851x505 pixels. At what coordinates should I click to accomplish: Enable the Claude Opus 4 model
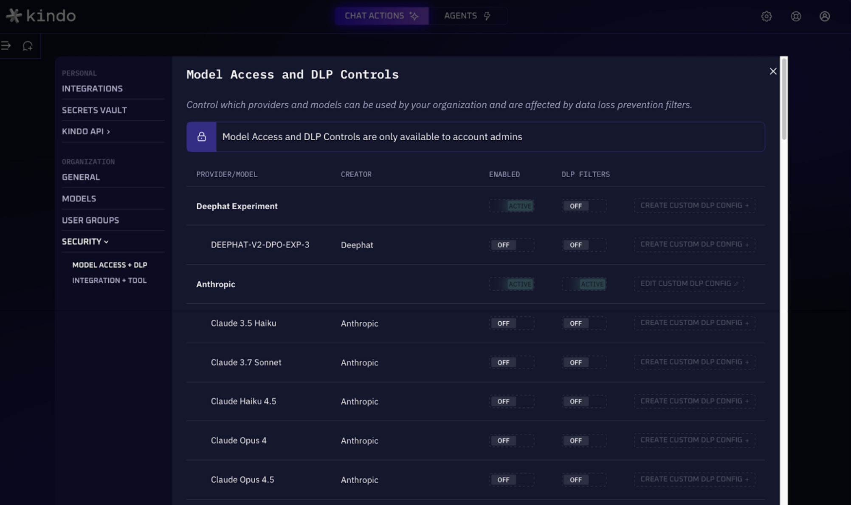(511, 440)
